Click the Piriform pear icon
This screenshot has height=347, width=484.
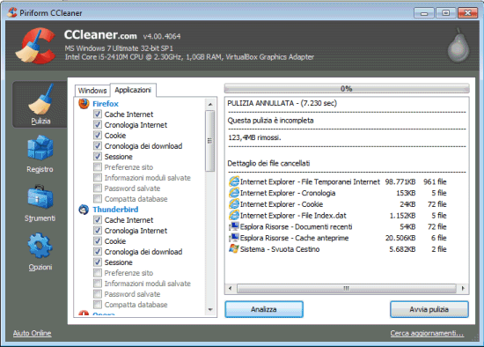[458, 46]
